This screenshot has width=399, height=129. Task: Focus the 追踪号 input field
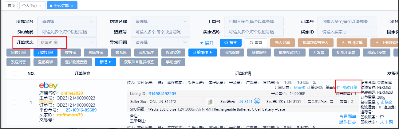click(160, 32)
